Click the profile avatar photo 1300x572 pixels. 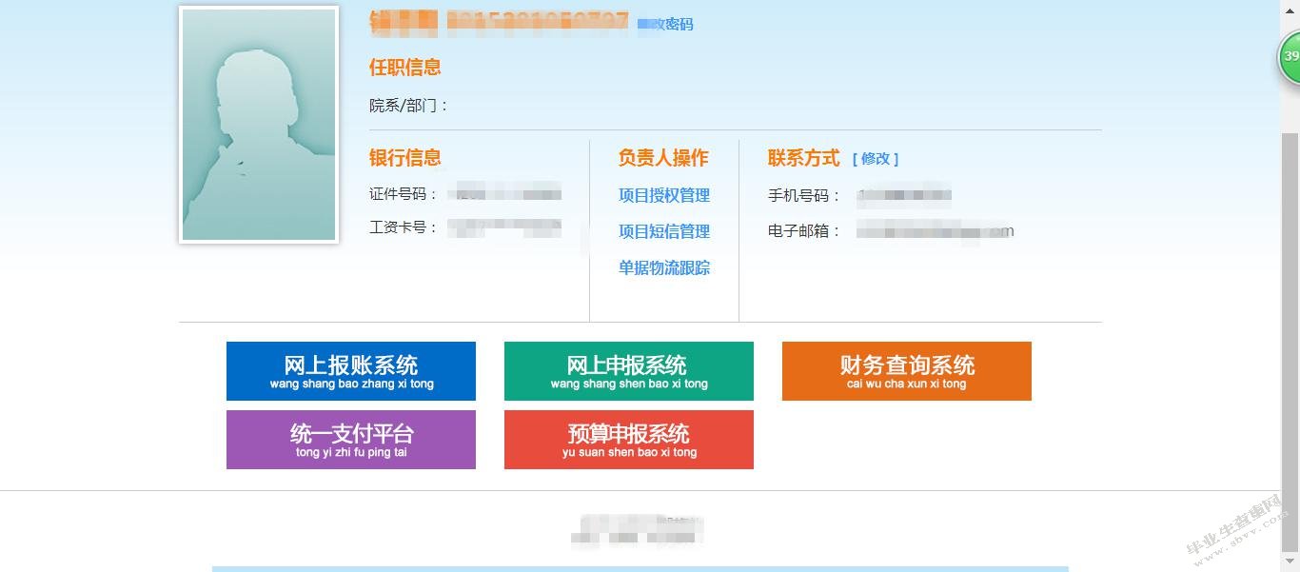coord(259,125)
